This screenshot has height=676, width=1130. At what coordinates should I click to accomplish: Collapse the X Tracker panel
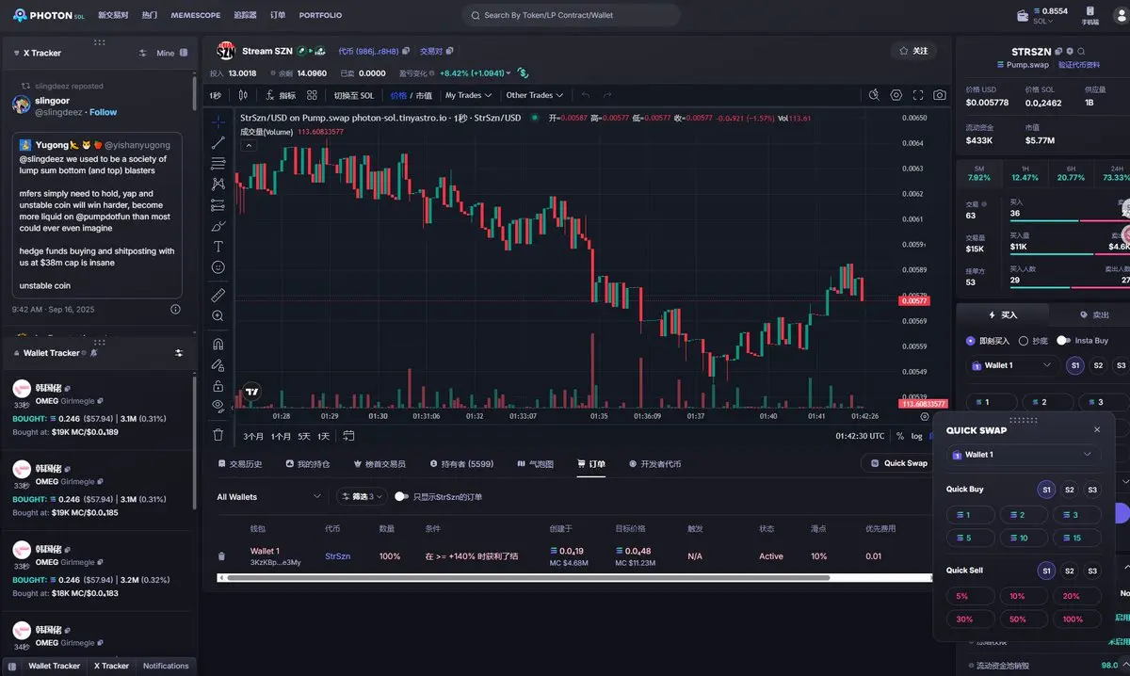17,53
